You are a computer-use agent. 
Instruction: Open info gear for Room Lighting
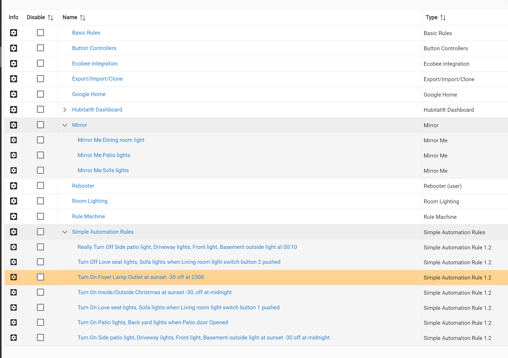click(14, 201)
